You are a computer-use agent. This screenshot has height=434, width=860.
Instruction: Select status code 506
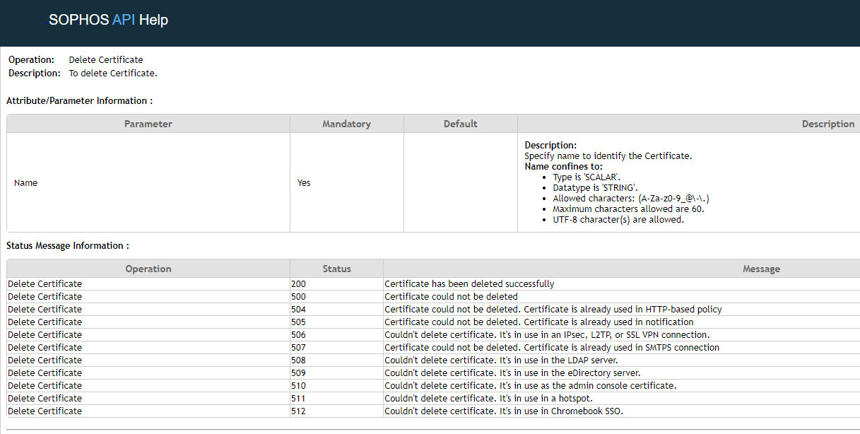pyautogui.click(x=298, y=335)
